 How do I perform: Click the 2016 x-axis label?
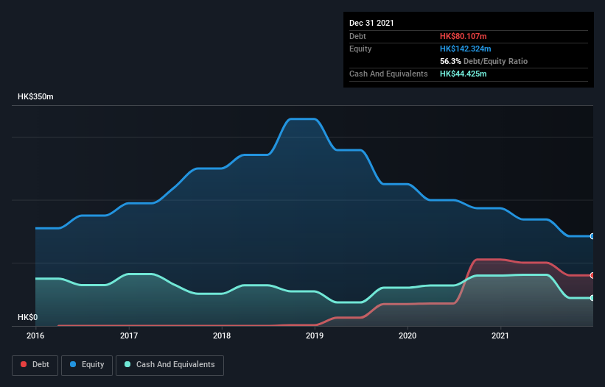[x=35, y=335]
